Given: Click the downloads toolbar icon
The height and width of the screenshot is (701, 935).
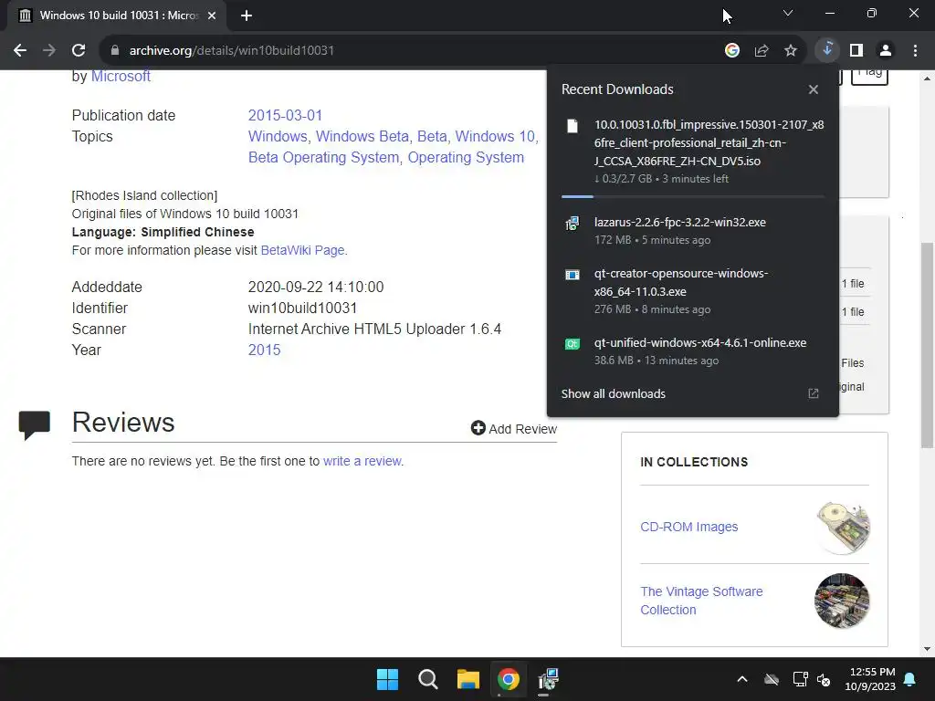Looking at the screenshot, I should click(827, 50).
